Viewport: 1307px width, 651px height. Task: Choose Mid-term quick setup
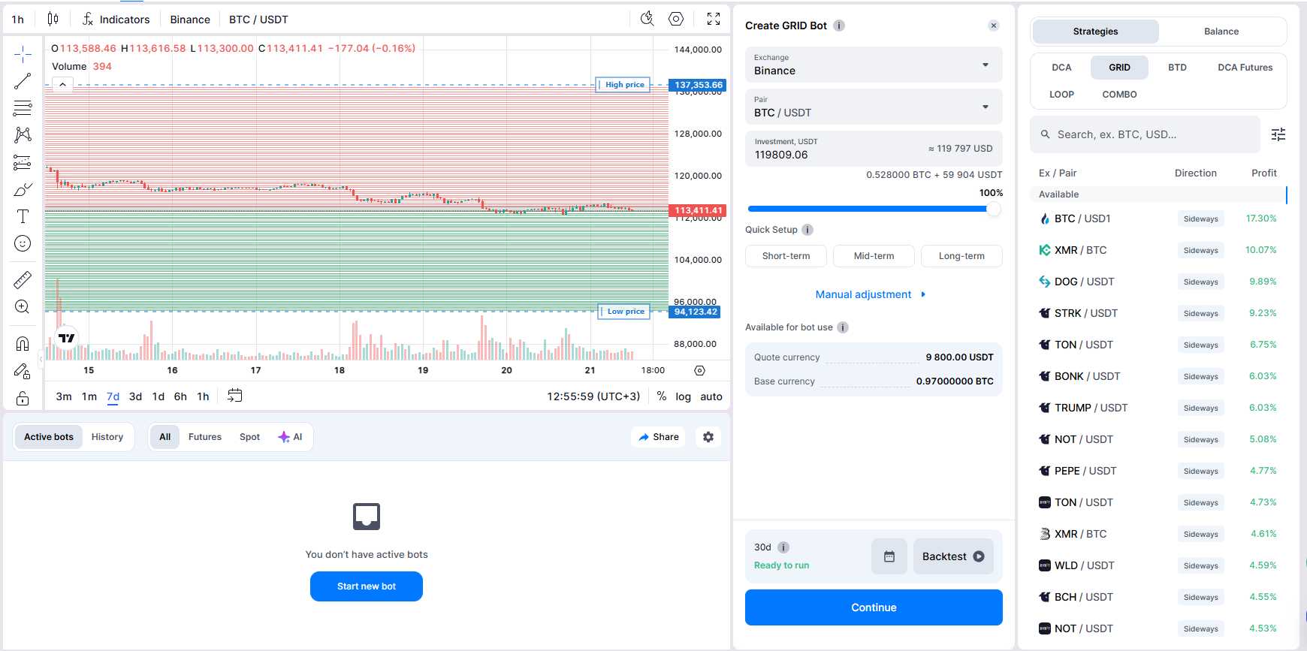point(874,256)
